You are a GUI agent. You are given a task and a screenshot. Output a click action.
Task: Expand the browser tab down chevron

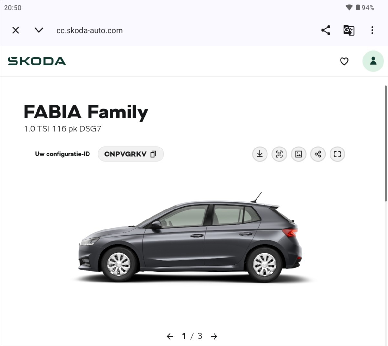pyautogui.click(x=39, y=30)
